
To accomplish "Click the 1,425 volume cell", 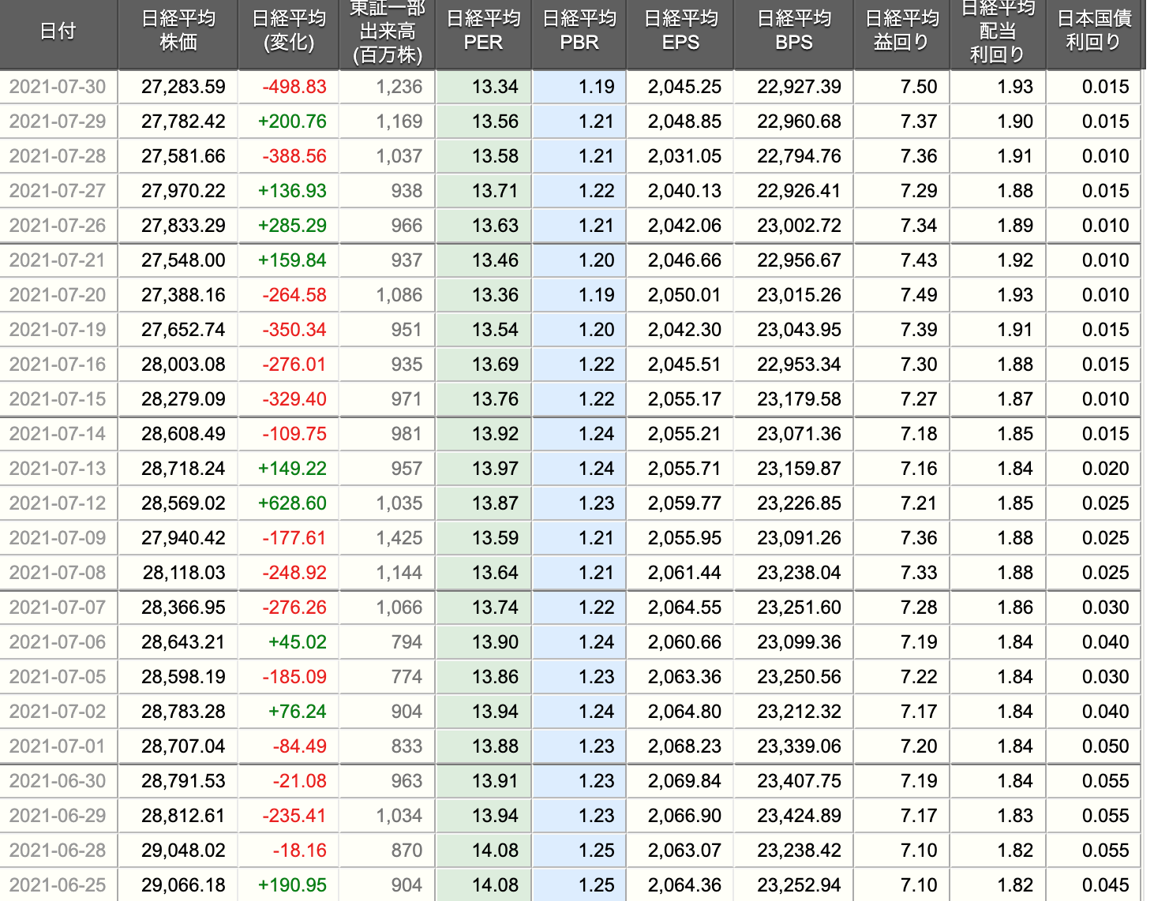I will tap(399, 538).
